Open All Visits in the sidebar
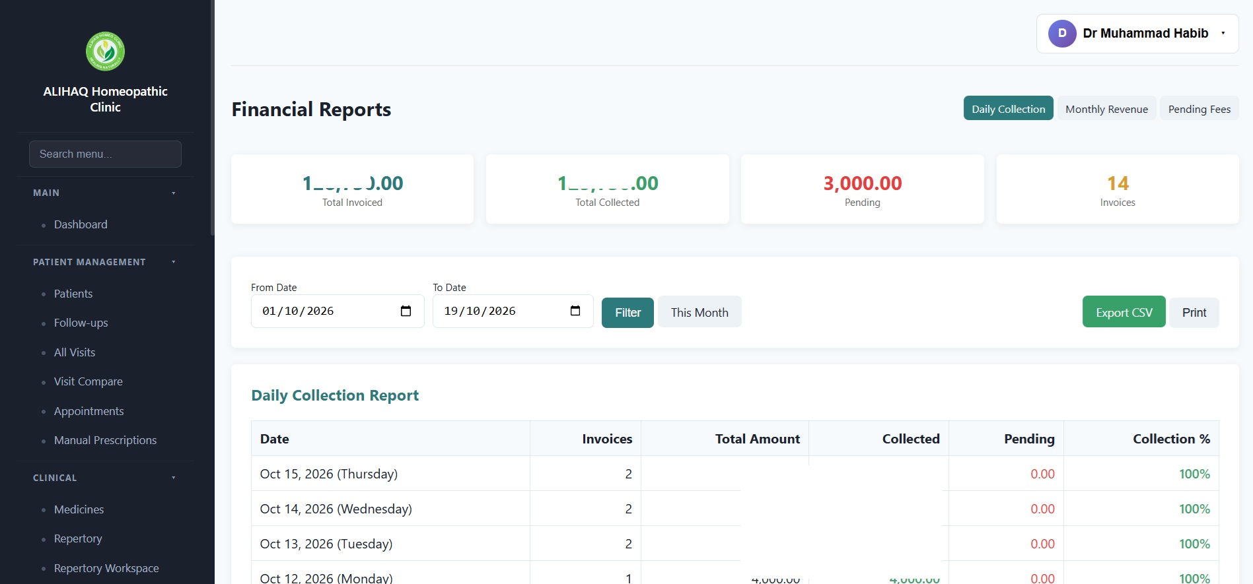 click(x=75, y=352)
